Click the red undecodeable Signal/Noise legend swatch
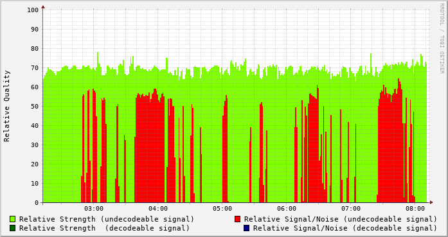Viewport: 448px width, 237px height. [x=237, y=219]
